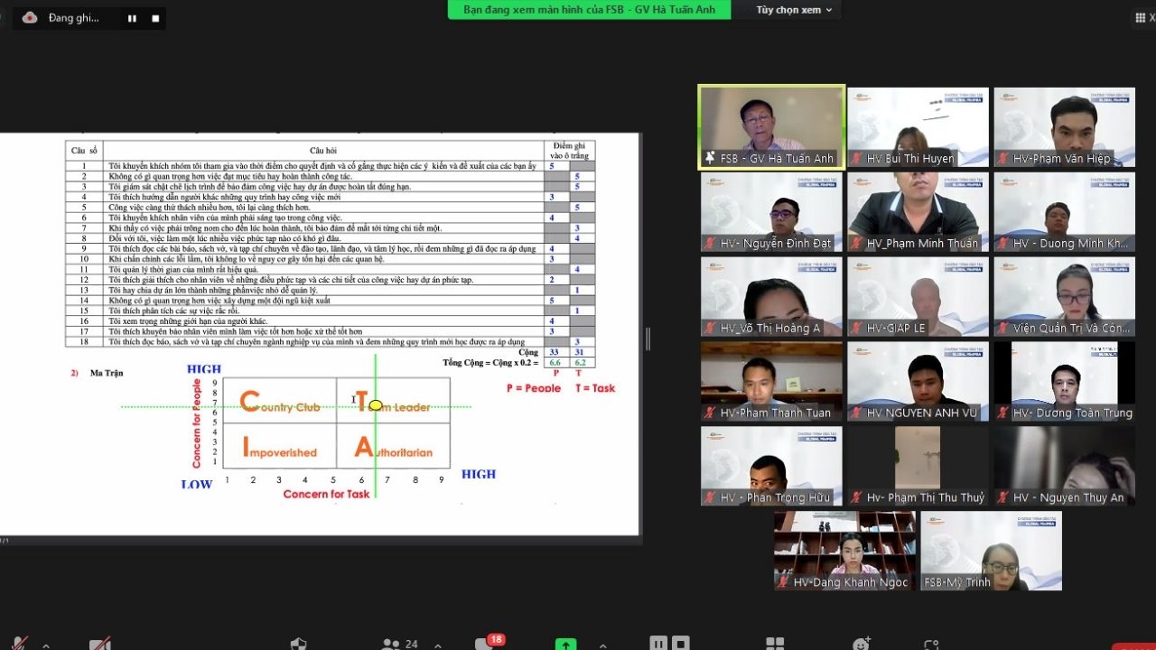
Task: Select the video tile of GV Hà Tuấn Anh
Action: (x=771, y=127)
